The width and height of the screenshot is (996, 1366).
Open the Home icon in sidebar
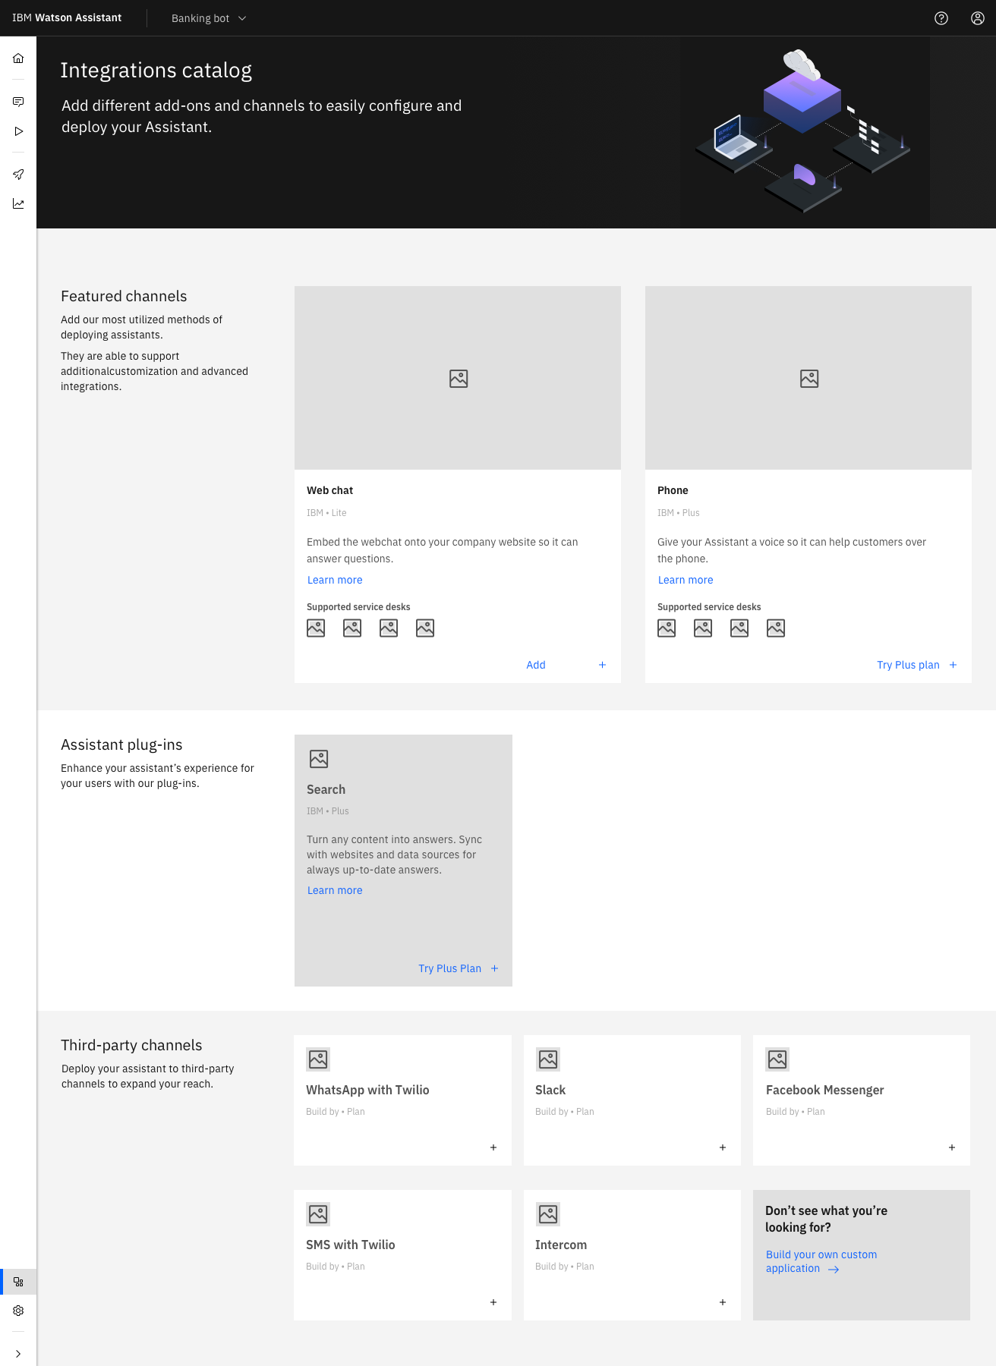pyautogui.click(x=18, y=58)
